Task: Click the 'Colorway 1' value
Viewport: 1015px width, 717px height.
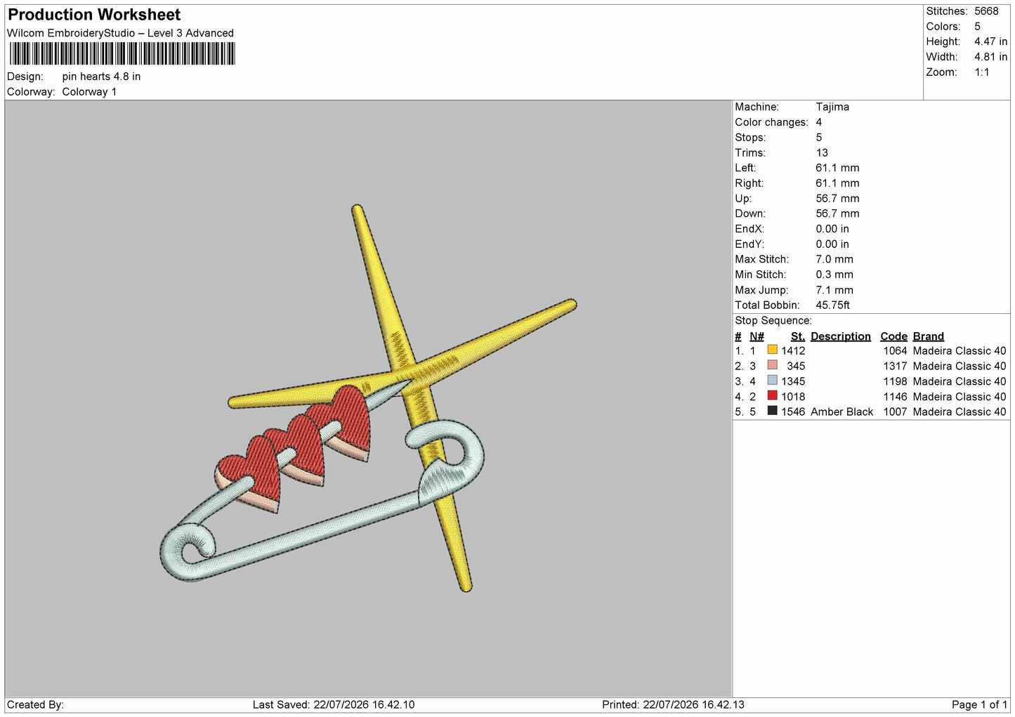Action: click(89, 92)
